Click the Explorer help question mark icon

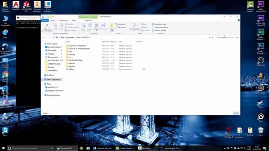click(x=239, y=21)
